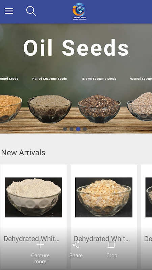Open Brown Seasame Seeds bowl image
This screenshot has width=152, height=270.
pyautogui.click(x=99, y=109)
